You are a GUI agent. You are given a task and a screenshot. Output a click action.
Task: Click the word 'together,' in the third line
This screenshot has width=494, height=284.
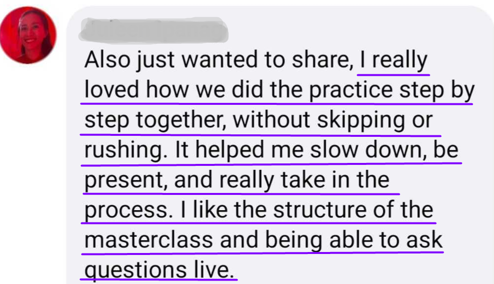(181, 121)
